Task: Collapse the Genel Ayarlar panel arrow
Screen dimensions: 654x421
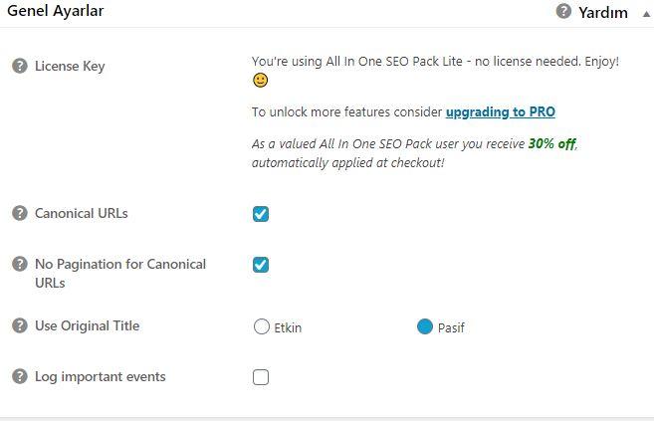Action: tap(646, 14)
